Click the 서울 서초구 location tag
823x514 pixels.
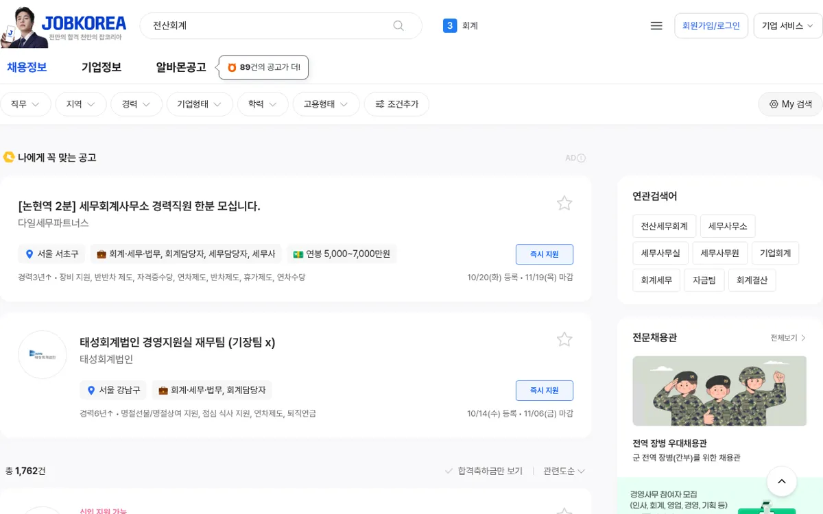pyautogui.click(x=51, y=254)
